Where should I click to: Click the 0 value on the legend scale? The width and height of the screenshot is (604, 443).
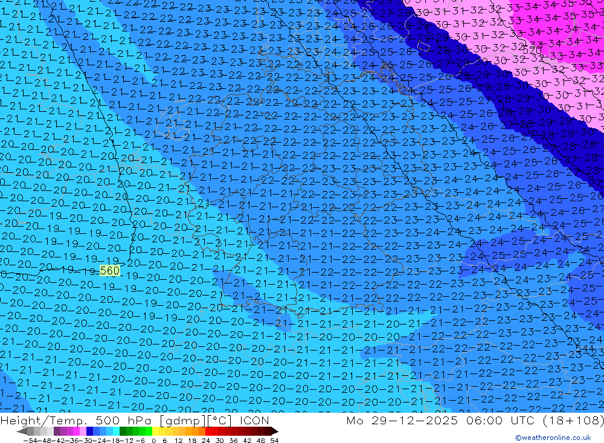(153, 440)
